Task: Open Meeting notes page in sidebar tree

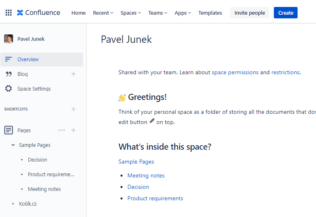Action: tap(44, 189)
